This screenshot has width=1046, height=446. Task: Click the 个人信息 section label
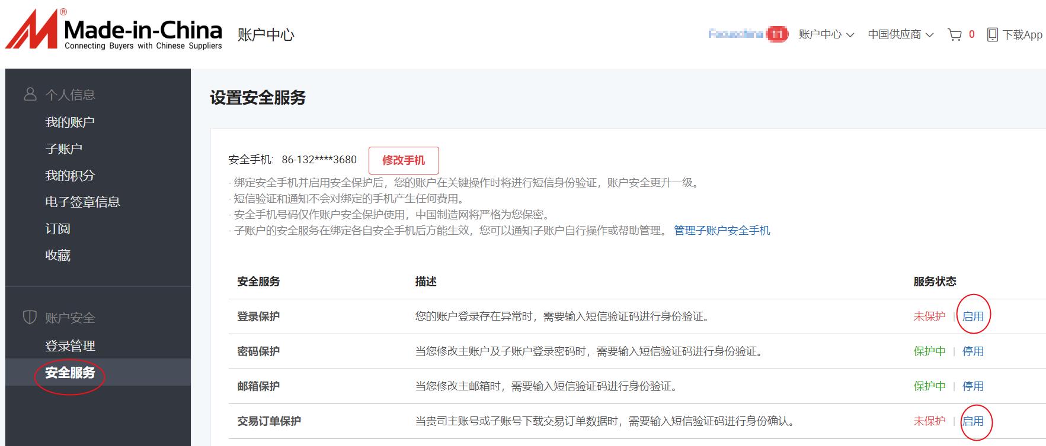tap(70, 95)
